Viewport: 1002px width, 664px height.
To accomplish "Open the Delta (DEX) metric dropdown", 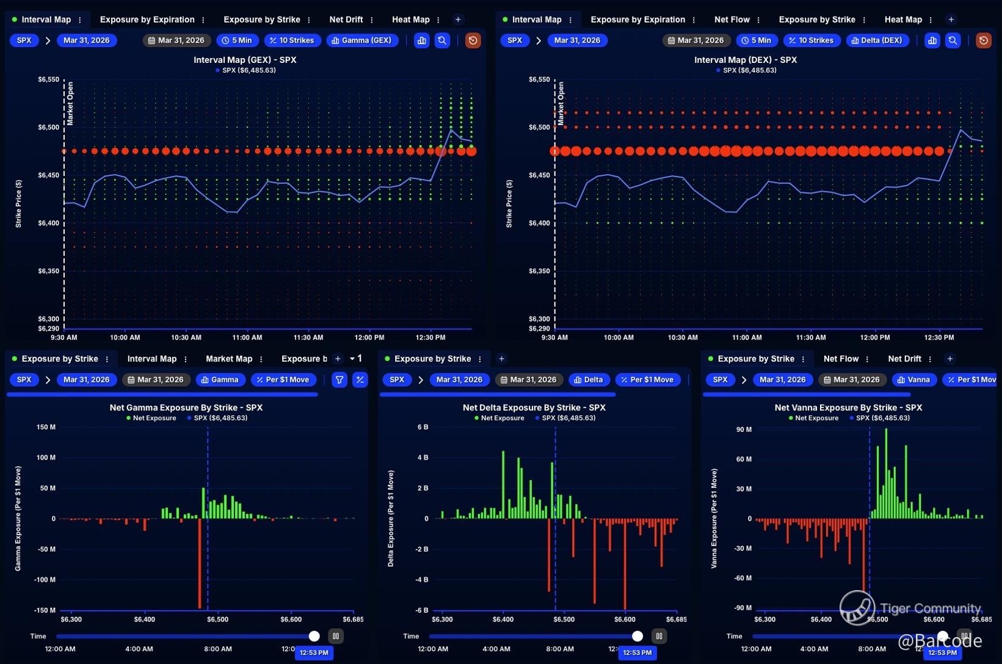I will 877,40.
